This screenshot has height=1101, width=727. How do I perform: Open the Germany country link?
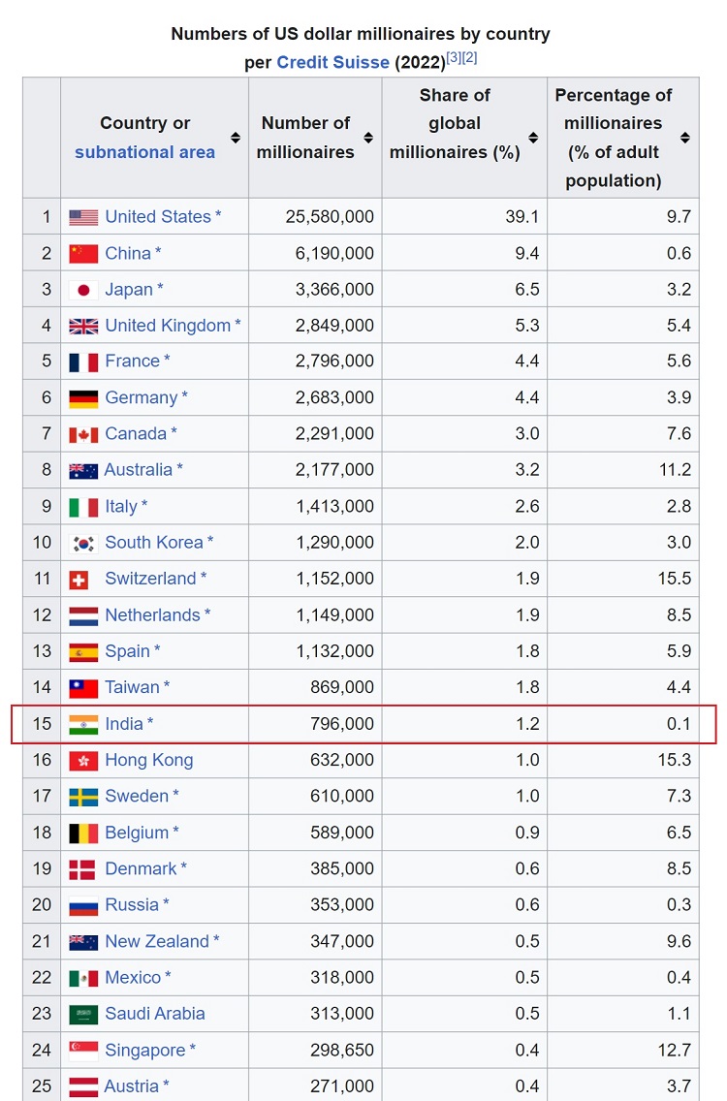pos(142,397)
